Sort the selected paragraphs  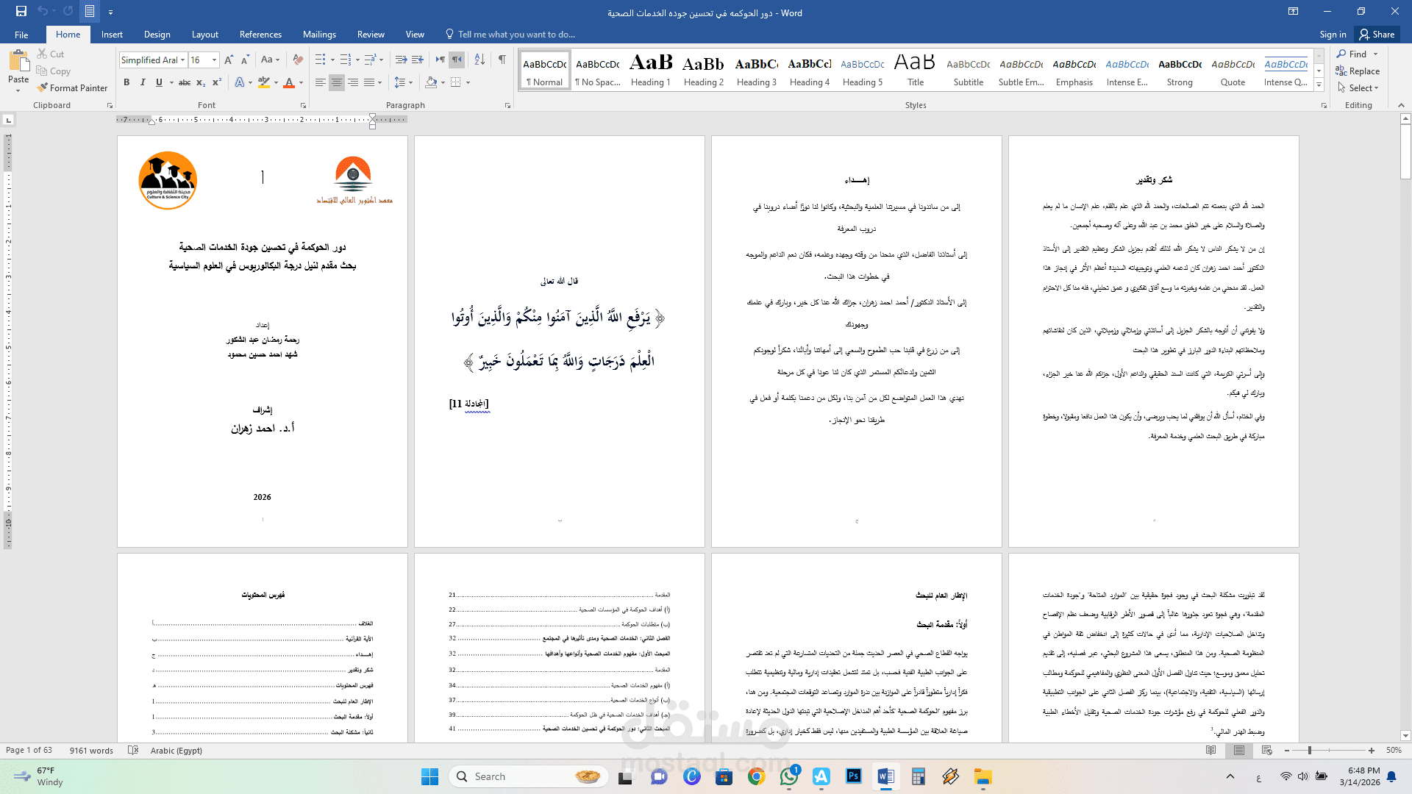(479, 60)
